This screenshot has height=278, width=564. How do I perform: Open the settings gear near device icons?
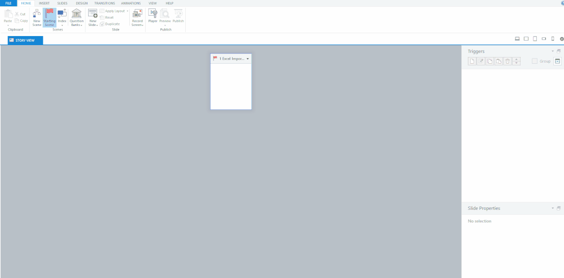coord(562,39)
